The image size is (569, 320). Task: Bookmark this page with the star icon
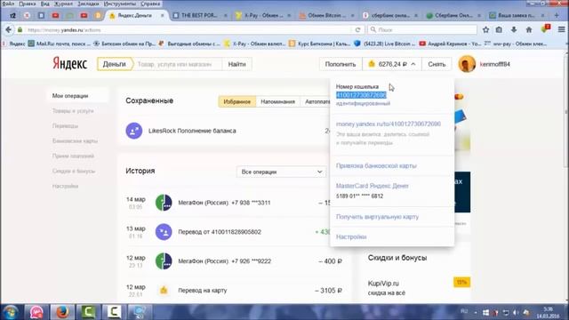486,29
